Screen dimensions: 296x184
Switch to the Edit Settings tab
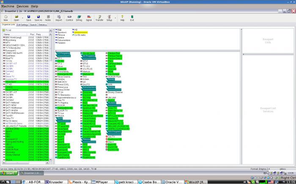[22, 25]
